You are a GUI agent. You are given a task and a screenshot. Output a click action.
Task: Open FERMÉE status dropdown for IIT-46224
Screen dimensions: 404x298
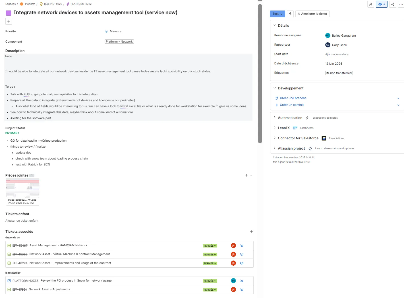click(210, 263)
